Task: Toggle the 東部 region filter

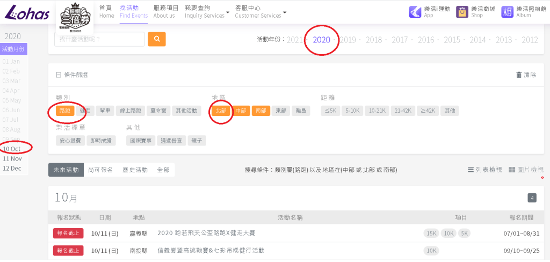Action: pos(281,111)
